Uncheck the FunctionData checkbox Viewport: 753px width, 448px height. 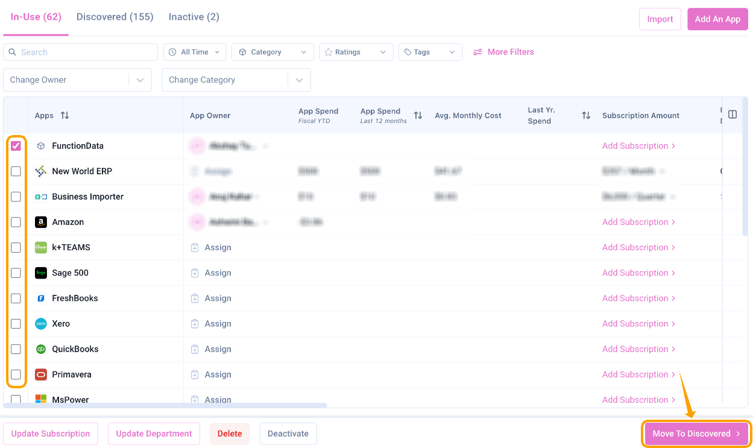pyautogui.click(x=16, y=146)
